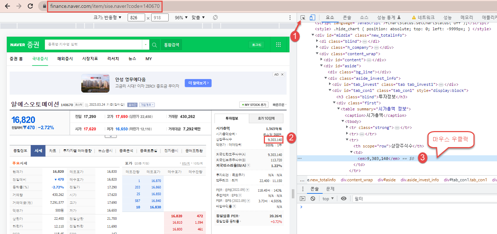
Task: Open the 리서치 menu
Action: [113, 59]
